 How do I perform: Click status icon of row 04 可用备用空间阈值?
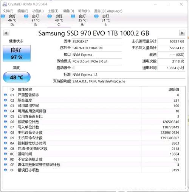pyautogui.click(x=5, y=111)
